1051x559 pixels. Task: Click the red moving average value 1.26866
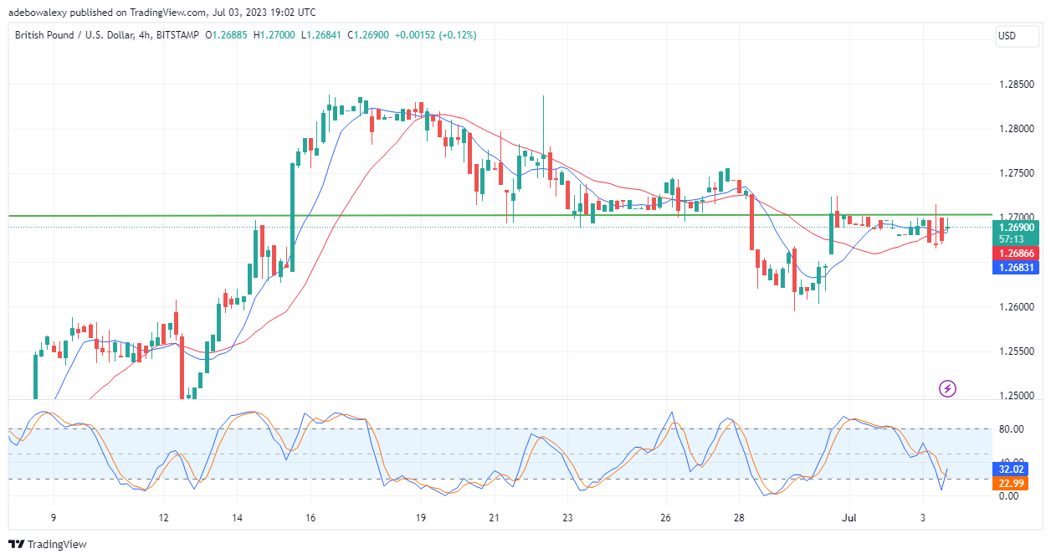[1016, 253]
